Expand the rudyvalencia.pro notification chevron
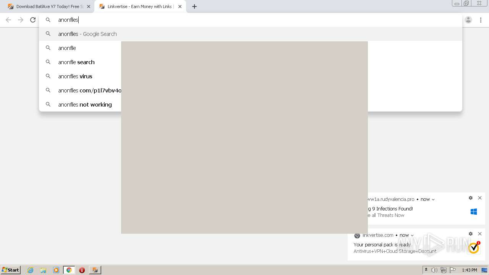The height and width of the screenshot is (275, 489). point(433,199)
